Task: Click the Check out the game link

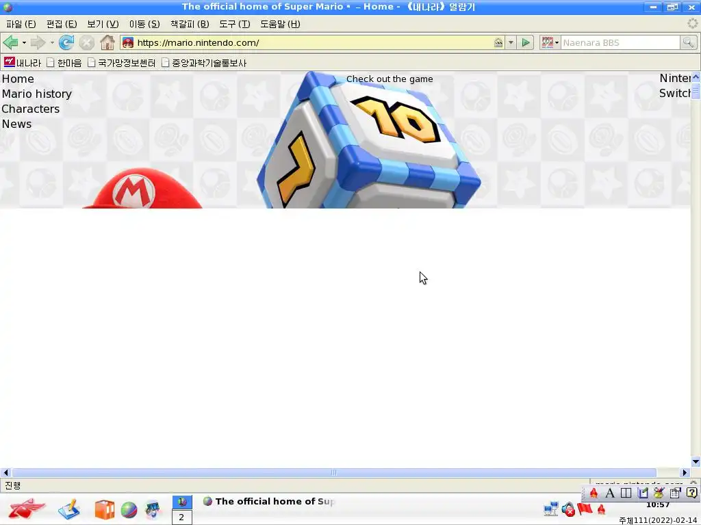Action: pyautogui.click(x=390, y=79)
